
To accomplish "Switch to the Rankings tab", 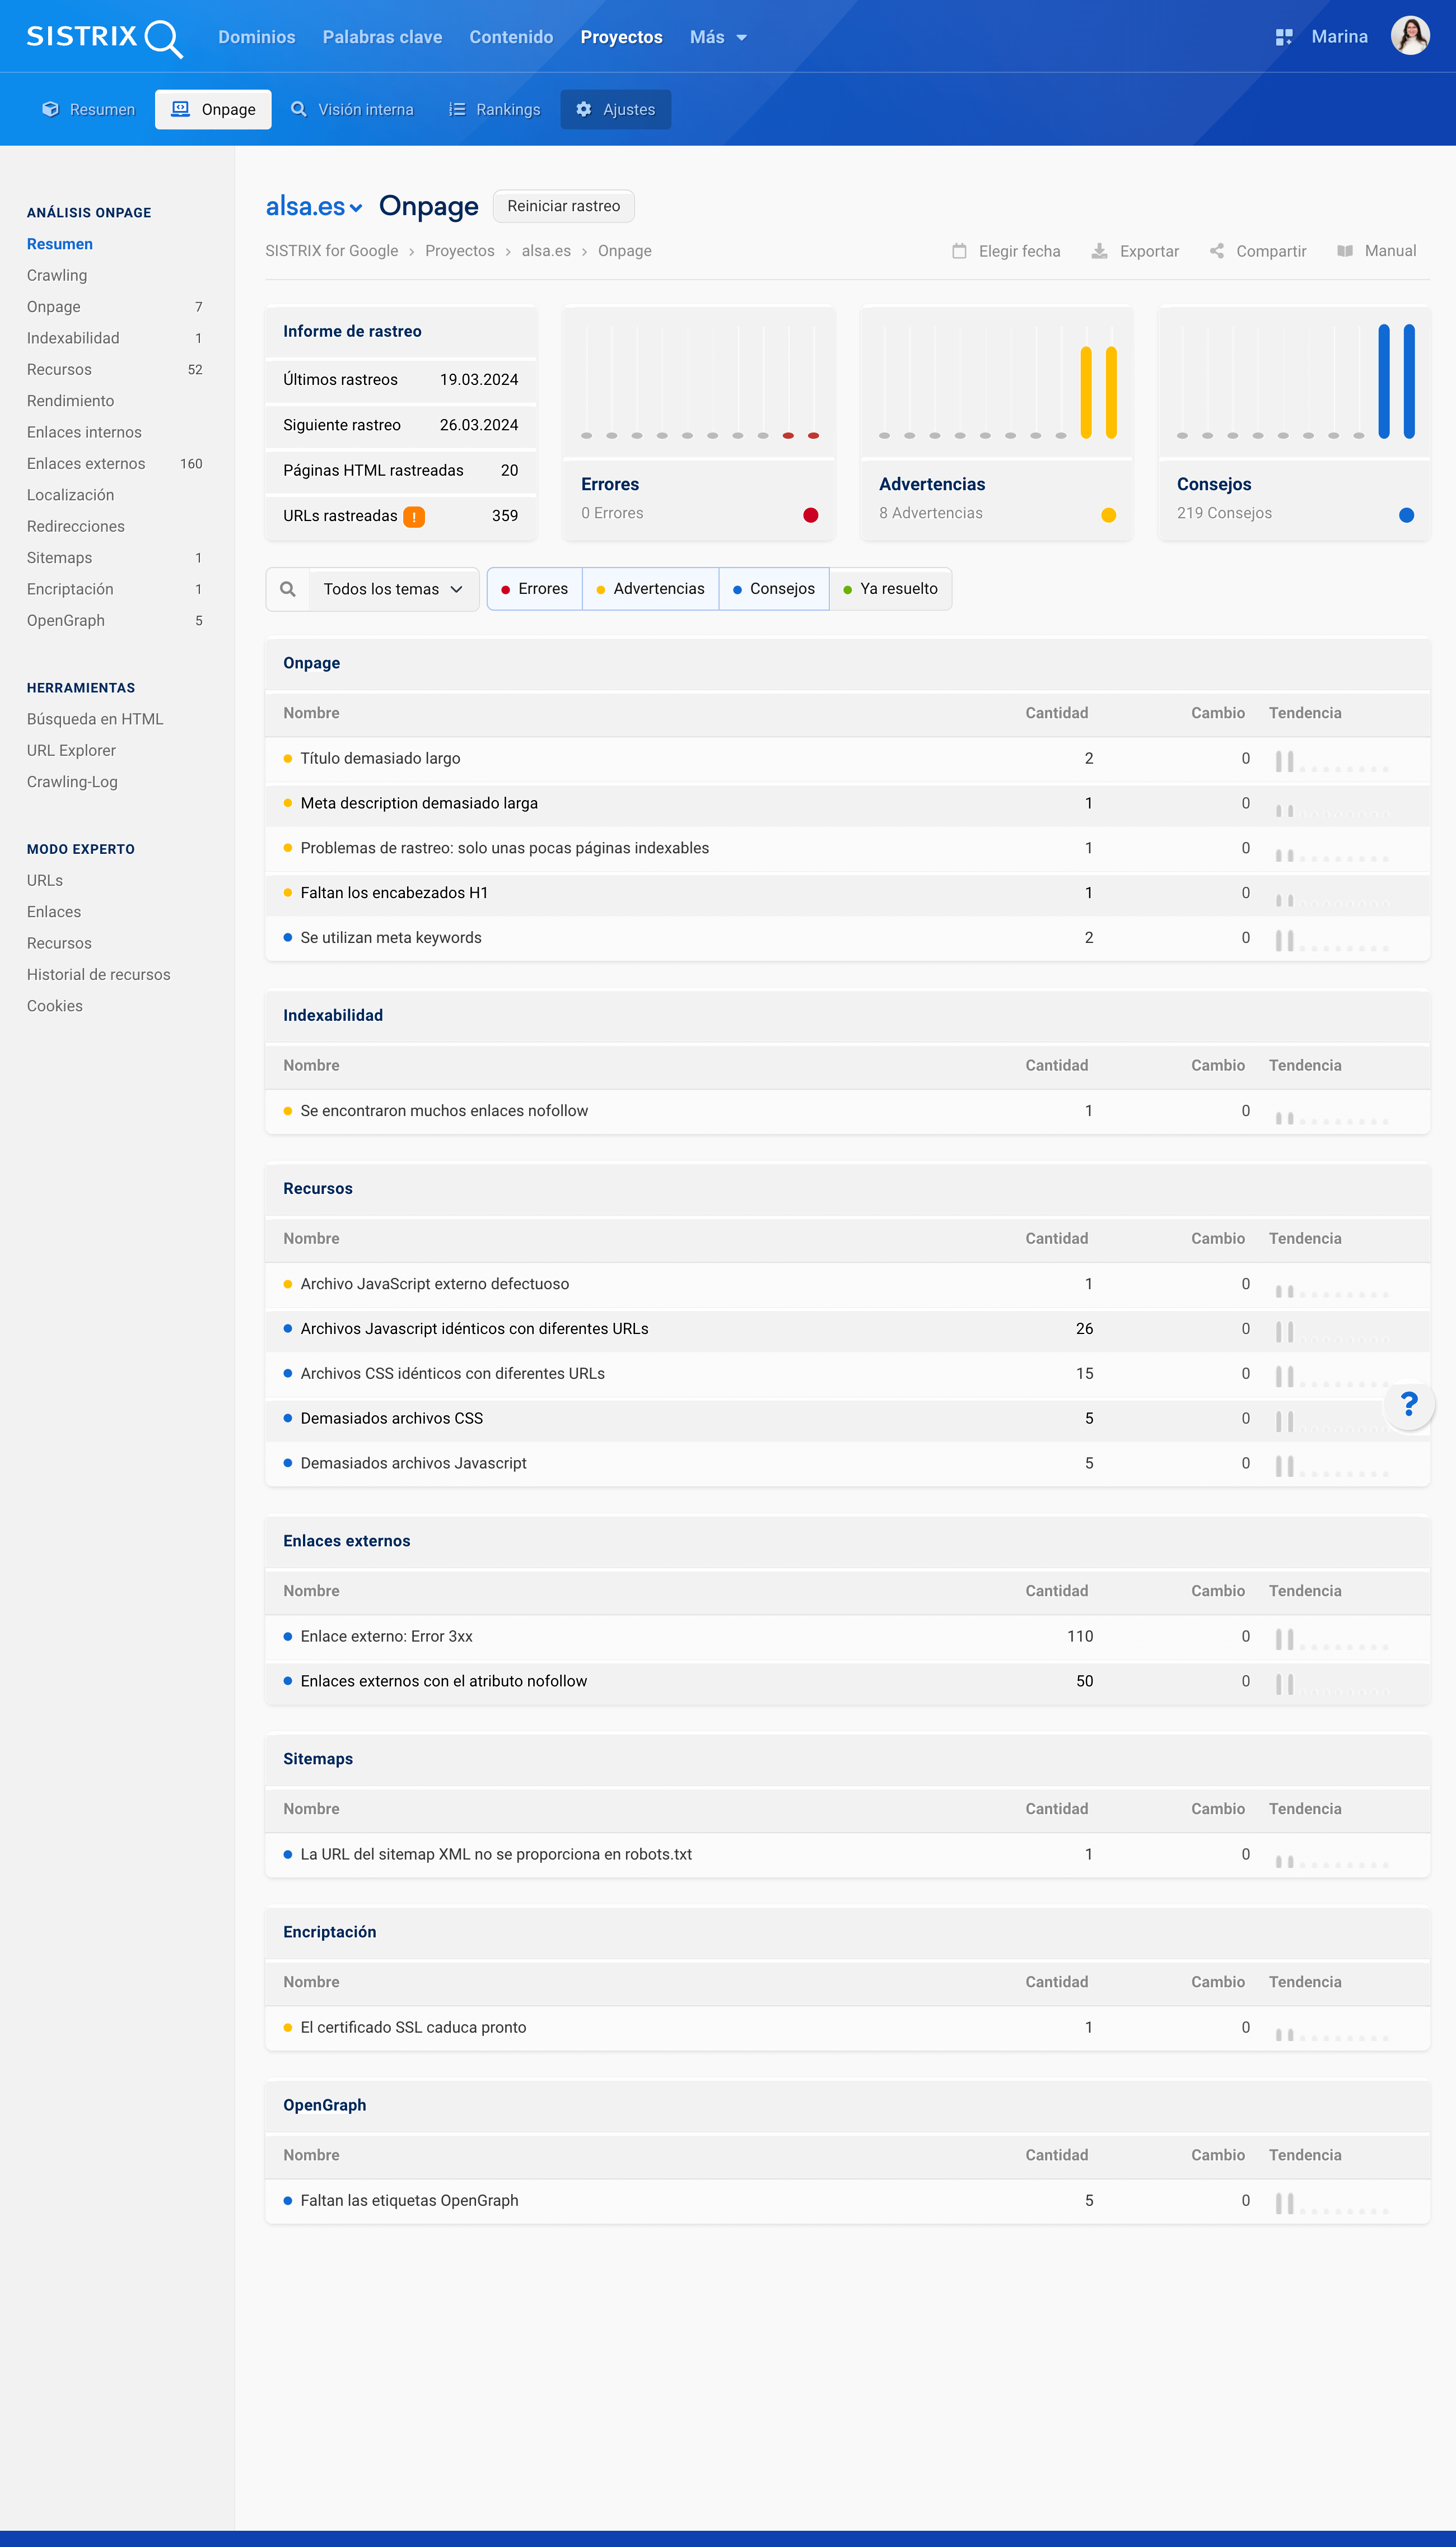I will (494, 110).
